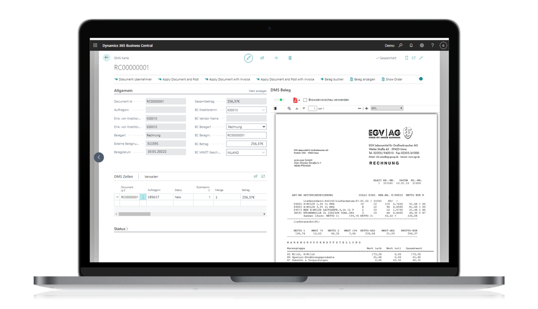This screenshot has height=309, width=538.
Task: Click the BC Belegnr. input field
Action: tap(246, 135)
